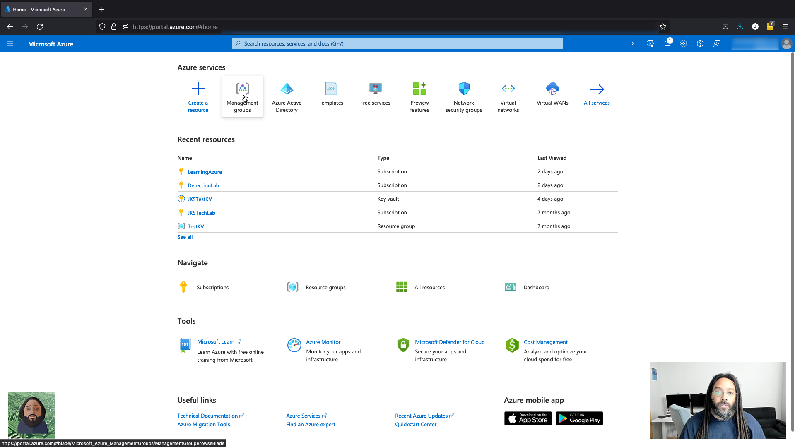Click Download on the App Store badge
The height and width of the screenshot is (447, 795).
point(528,418)
